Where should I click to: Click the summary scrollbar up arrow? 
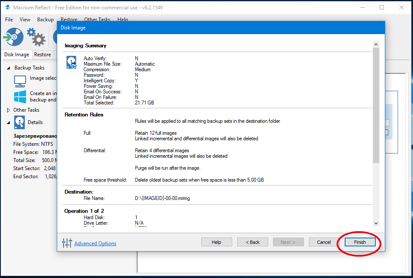pos(376,44)
